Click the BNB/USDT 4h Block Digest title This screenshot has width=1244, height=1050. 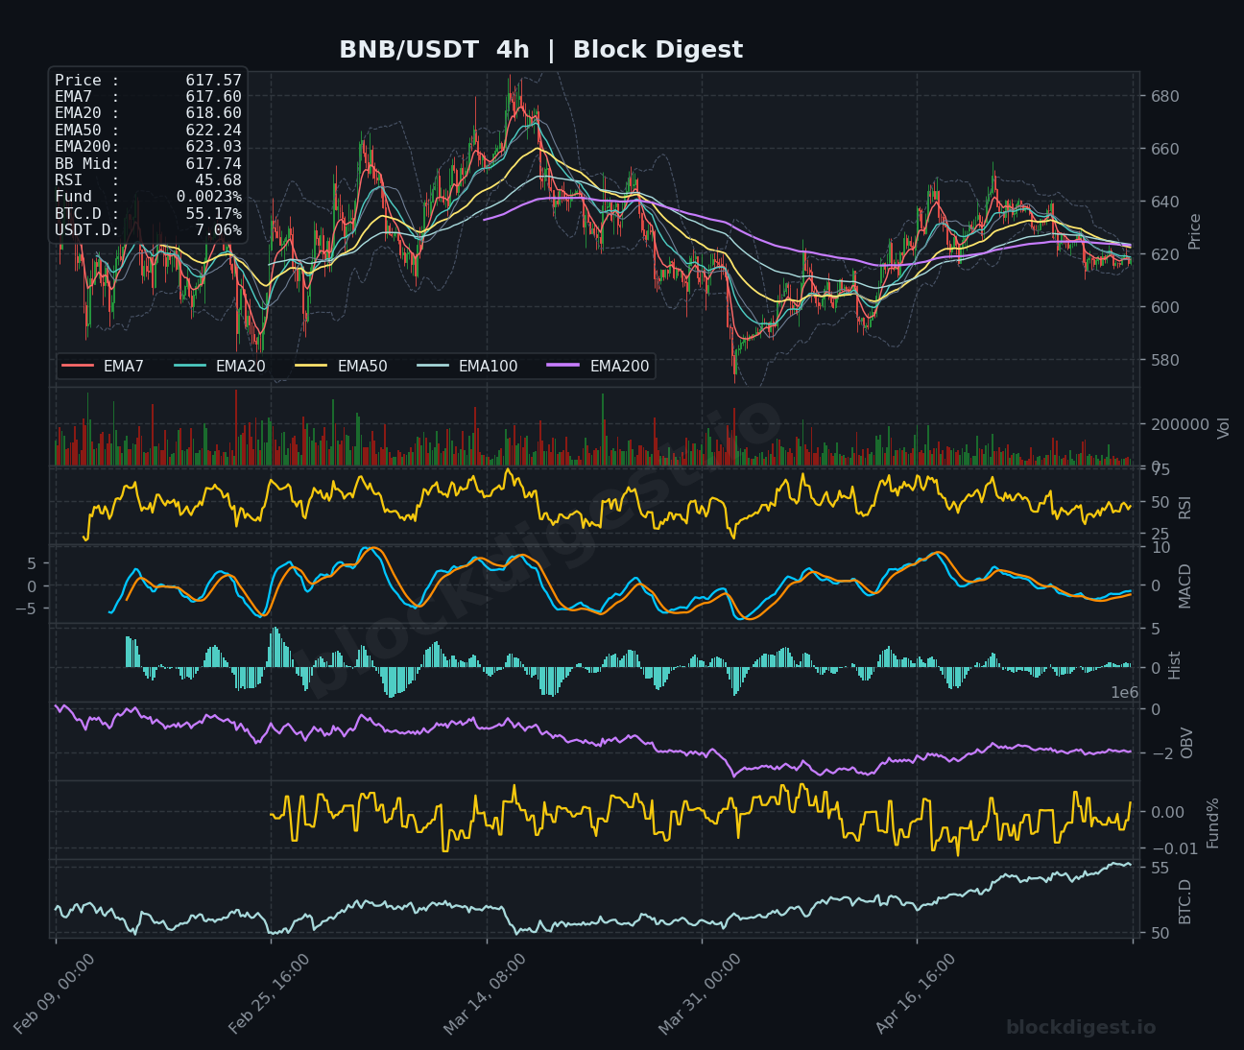click(x=540, y=50)
